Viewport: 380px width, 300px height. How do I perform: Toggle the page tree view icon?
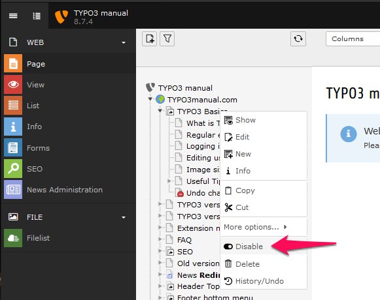point(37,16)
